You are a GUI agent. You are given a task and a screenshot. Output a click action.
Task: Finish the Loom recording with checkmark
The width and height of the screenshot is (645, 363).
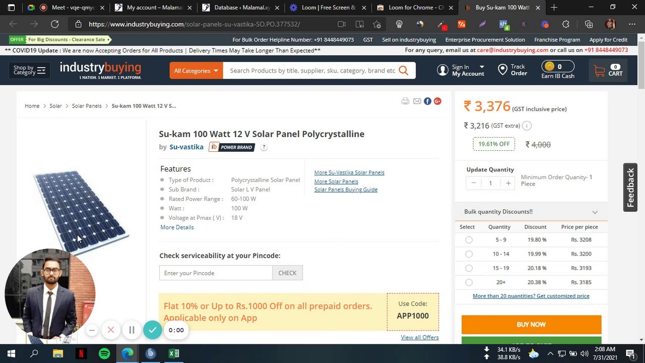click(x=152, y=330)
